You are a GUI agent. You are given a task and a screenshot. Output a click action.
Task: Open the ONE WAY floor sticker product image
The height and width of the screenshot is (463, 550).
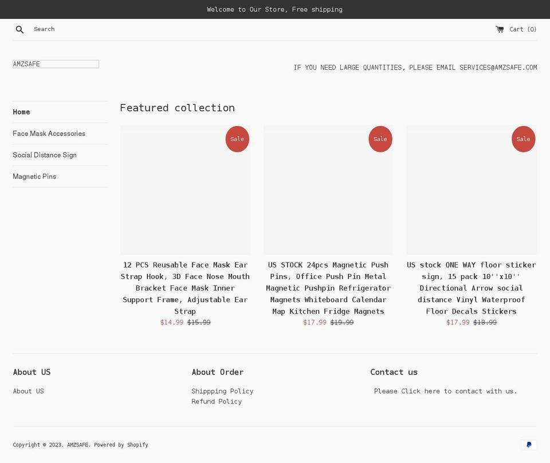click(x=472, y=190)
